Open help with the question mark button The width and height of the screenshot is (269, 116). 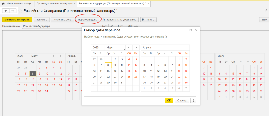pyautogui.click(x=193, y=101)
